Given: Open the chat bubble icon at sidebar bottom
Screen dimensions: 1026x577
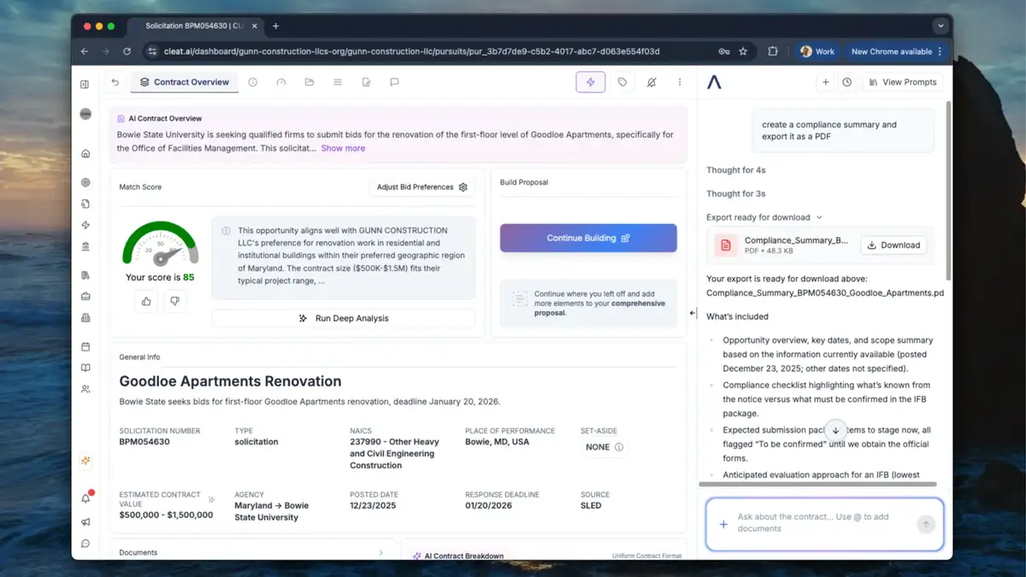Looking at the screenshot, I should pyautogui.click(x=85, y=543).
